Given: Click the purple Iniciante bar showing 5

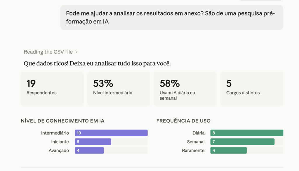Looking at the screenshot, I should pyautogui.click(x=93, y=142).
